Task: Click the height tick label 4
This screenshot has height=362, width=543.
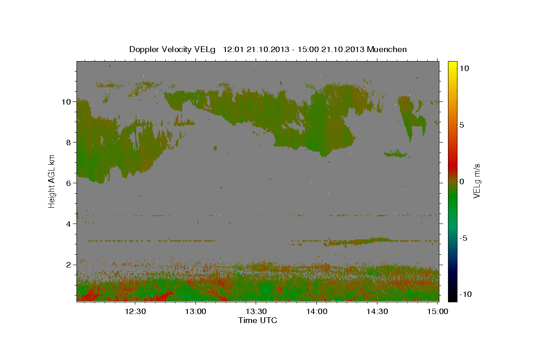Action: [x=69, y=224]
